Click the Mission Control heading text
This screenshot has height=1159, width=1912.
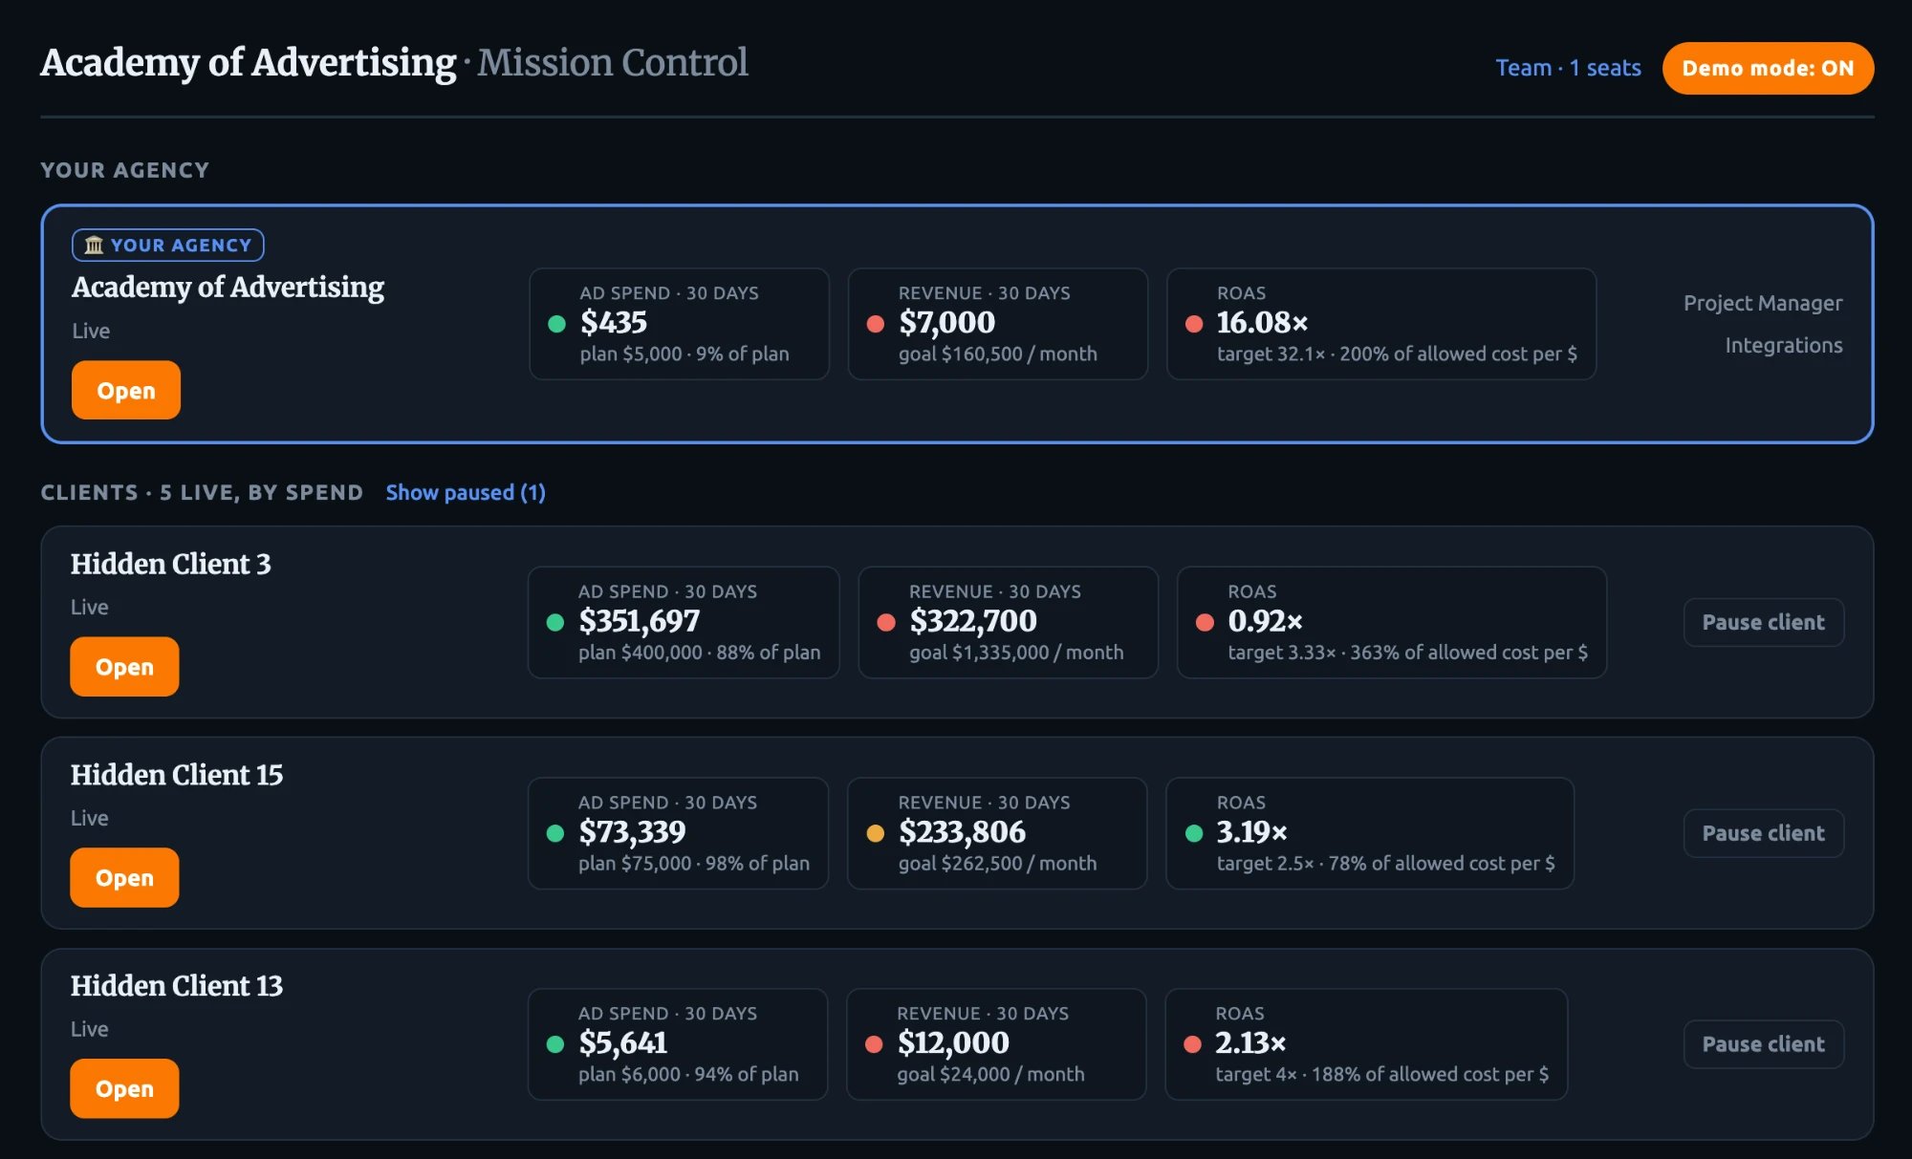[x=613, y=63]
